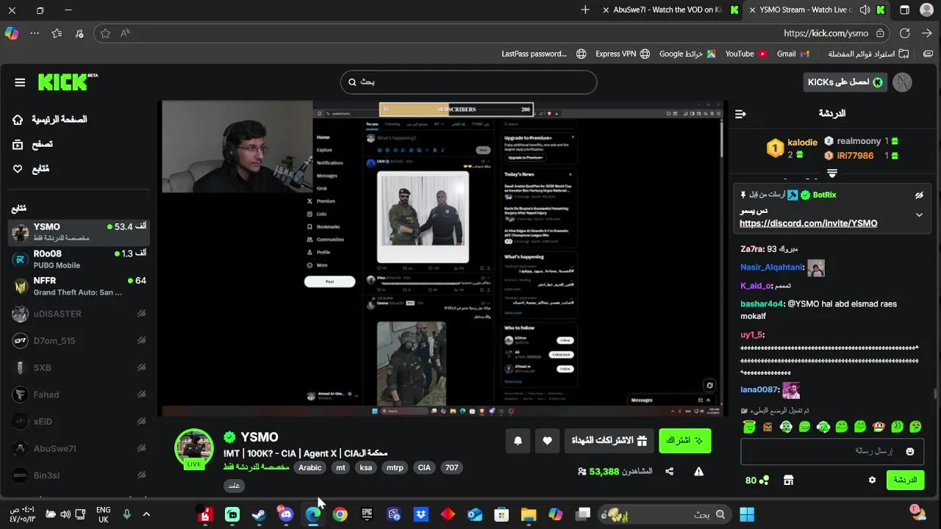Open offline channel AbuSwe7l in sidebar
The height and width of the screenshot is (529, 941).
(x=79, y=448)
